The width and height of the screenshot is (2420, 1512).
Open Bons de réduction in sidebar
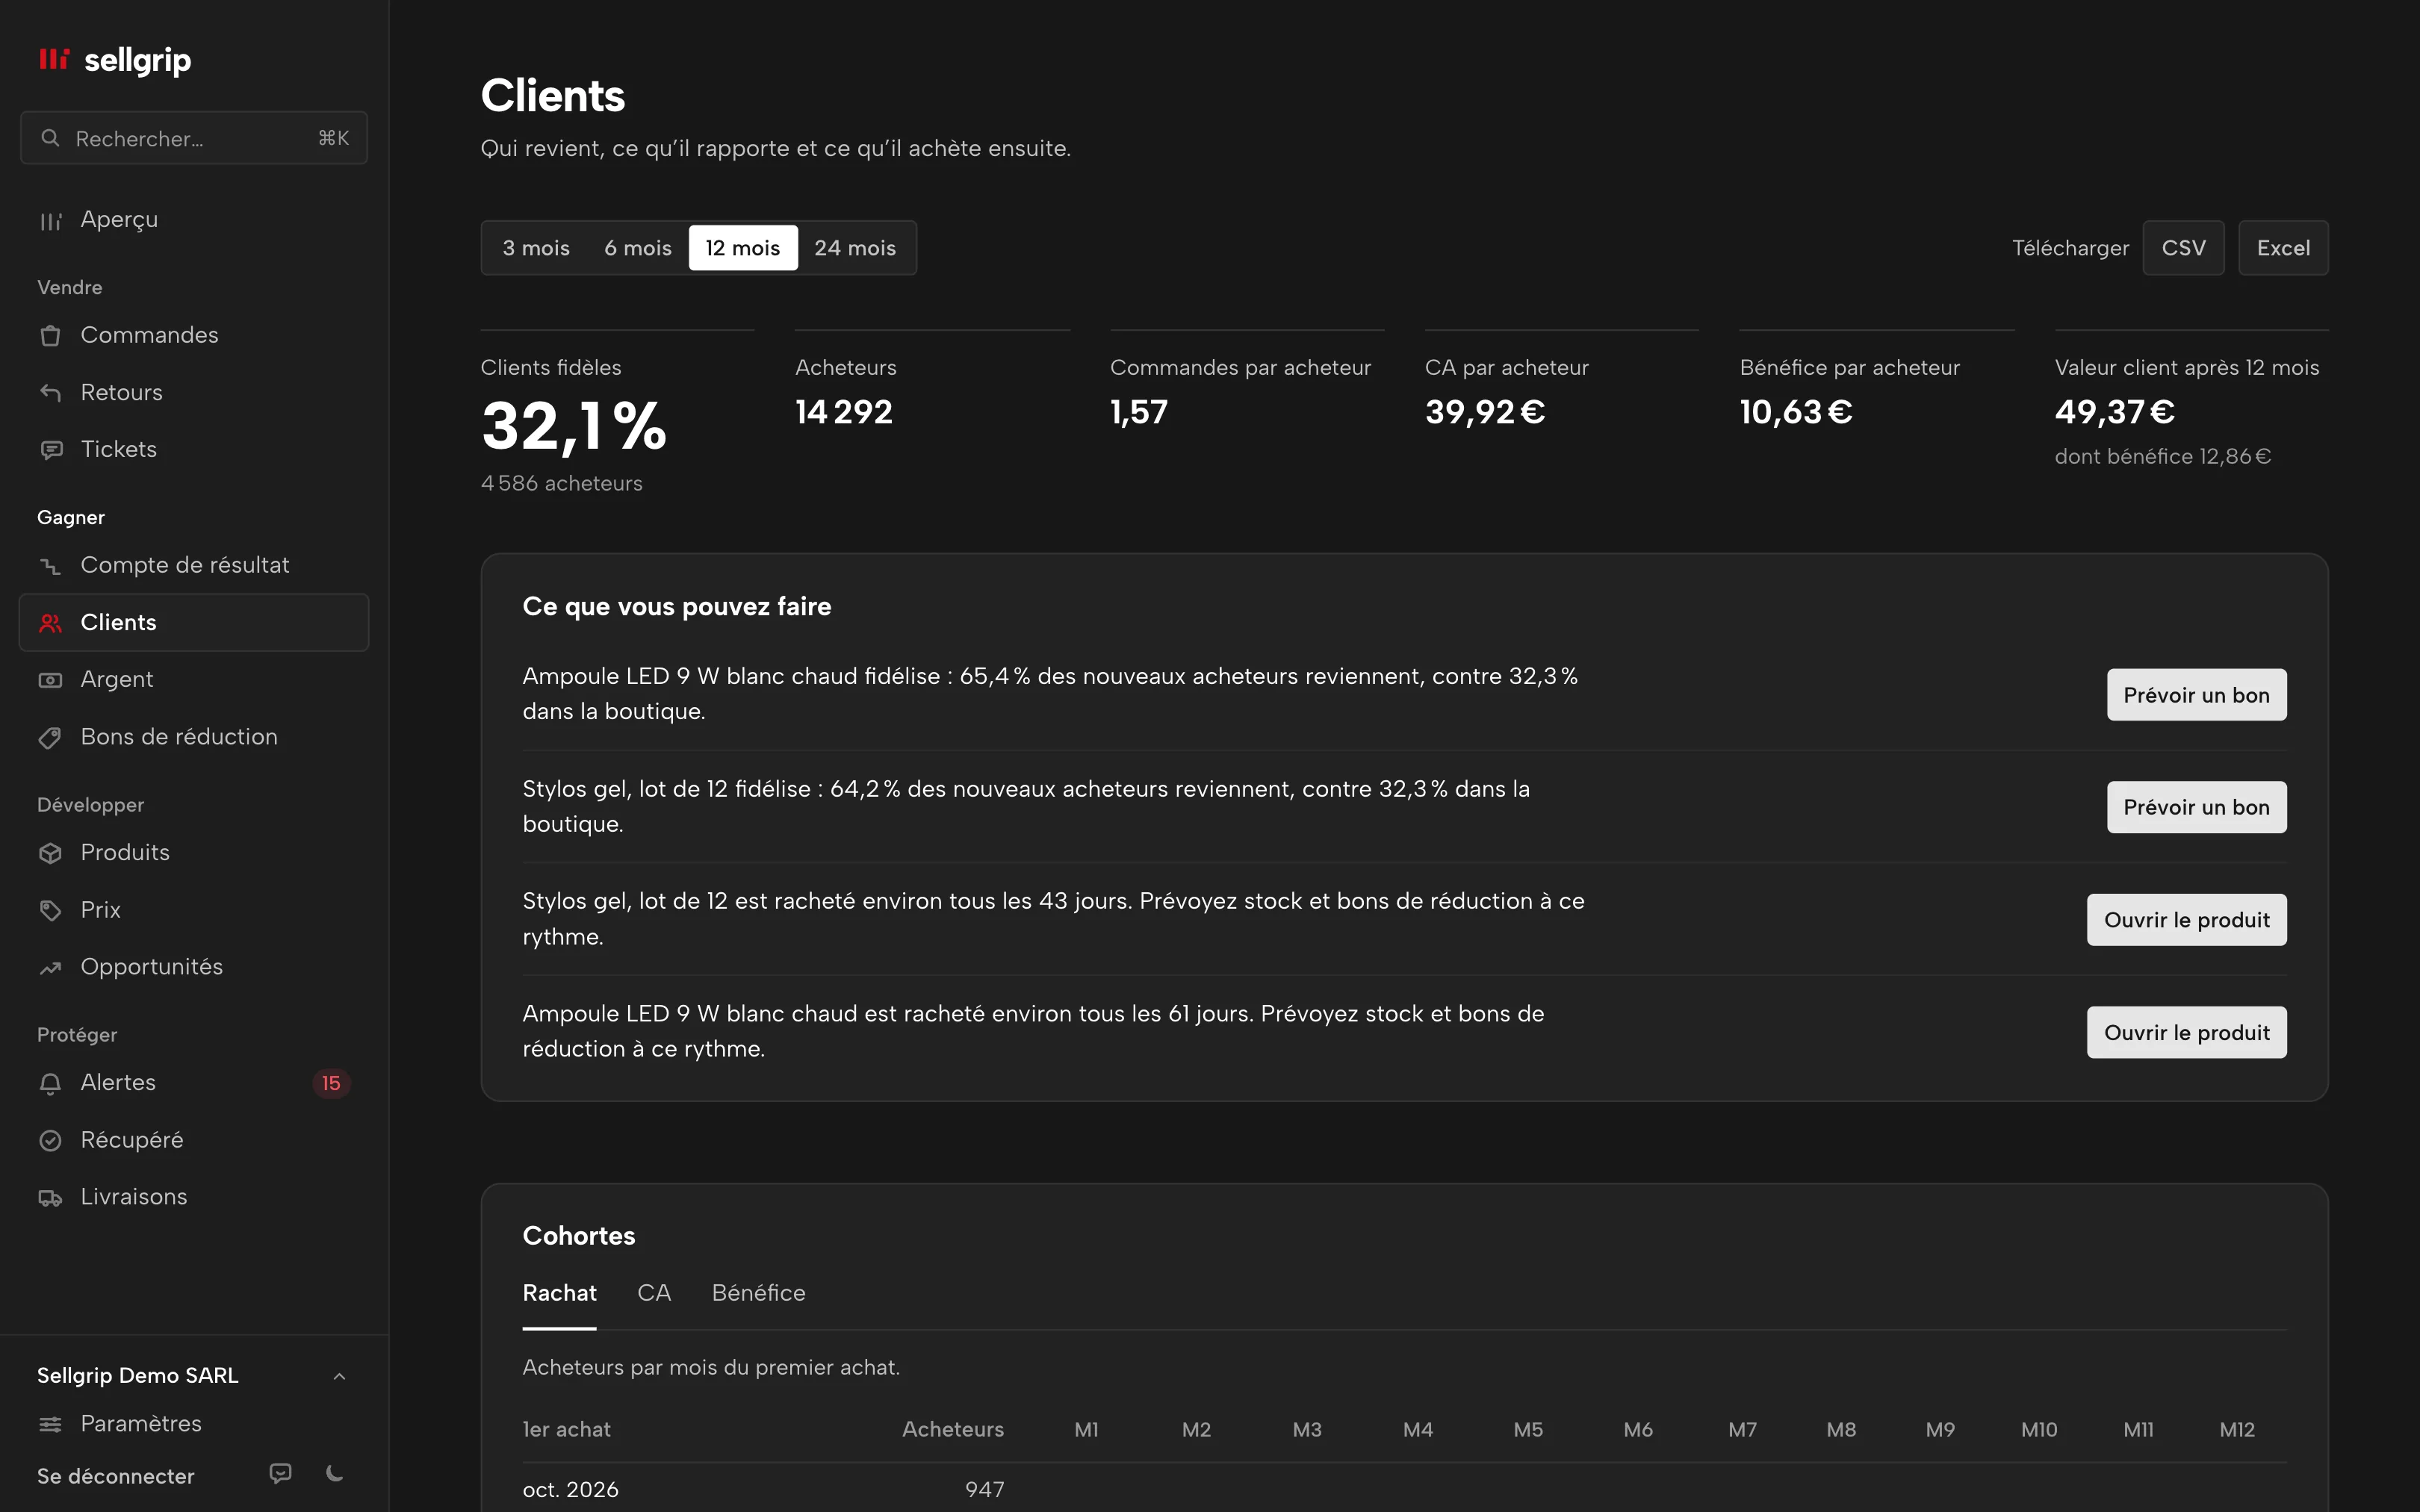pos(194,737)
